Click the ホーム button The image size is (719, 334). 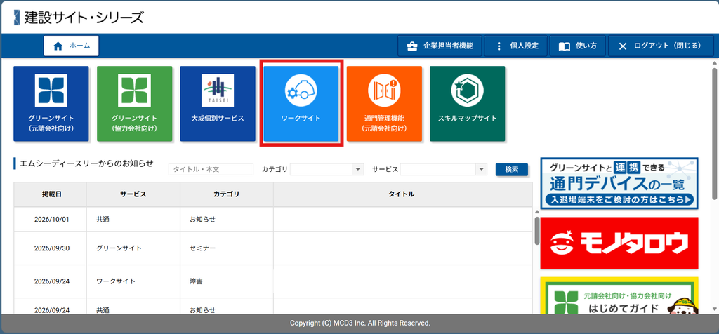tap(71, 46)
